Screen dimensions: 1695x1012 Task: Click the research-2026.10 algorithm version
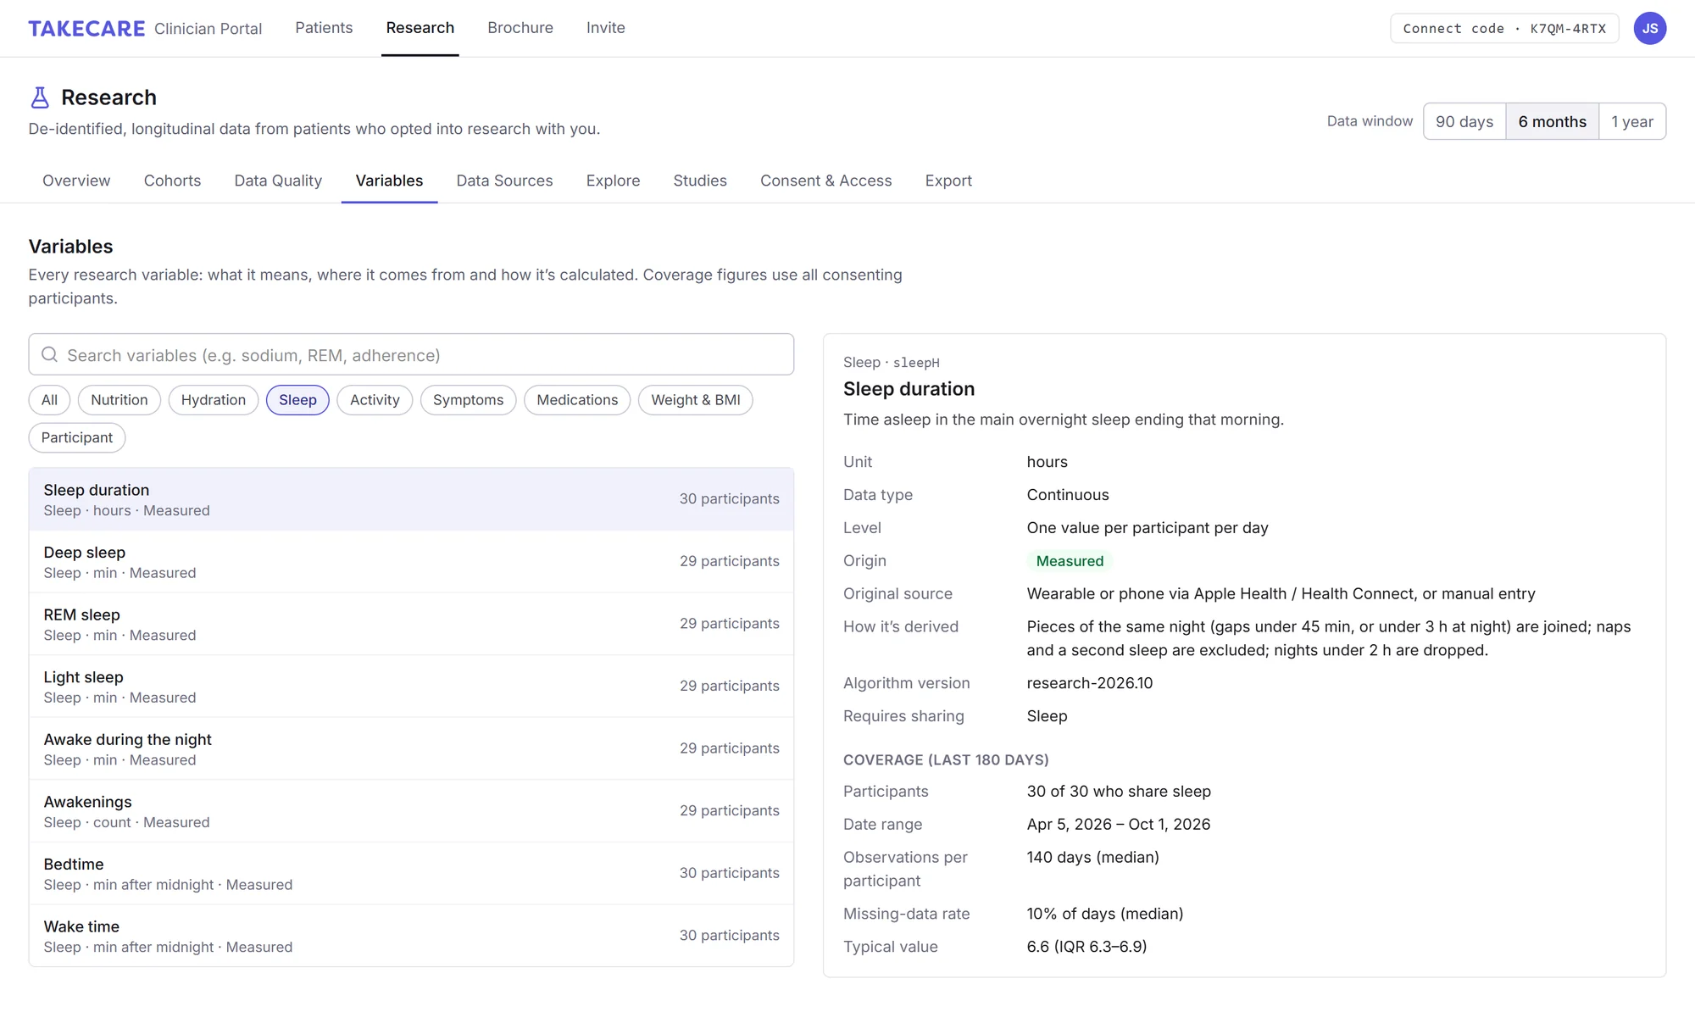[1090, 683]
